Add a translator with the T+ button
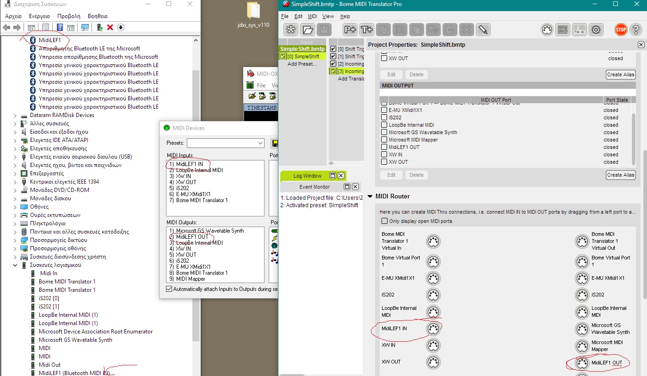Viewport: 647px width, 376px height. click(x=367, y=30)
